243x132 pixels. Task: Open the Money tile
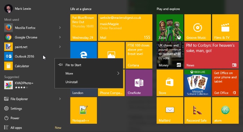click(x=170, y=55)
